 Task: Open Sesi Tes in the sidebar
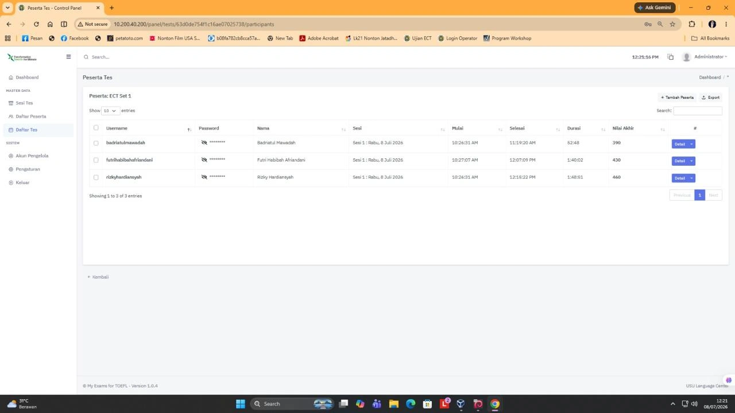point(24,103)
